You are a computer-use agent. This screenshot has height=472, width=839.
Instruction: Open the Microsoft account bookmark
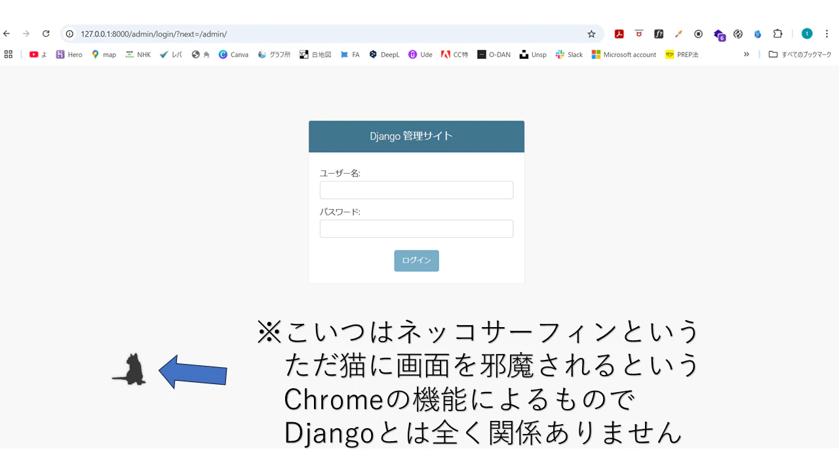(x=623, y=54)
